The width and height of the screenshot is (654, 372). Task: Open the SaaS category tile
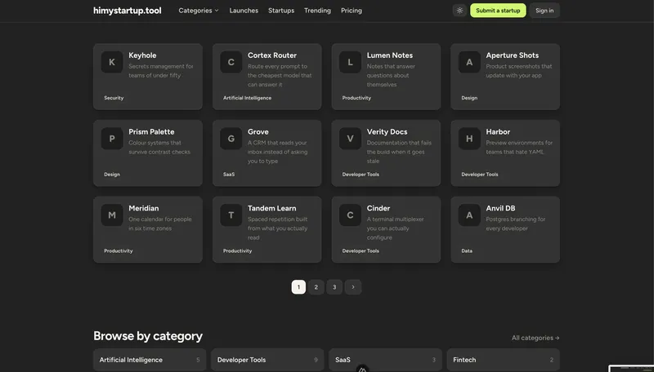(x=385, y=360)
